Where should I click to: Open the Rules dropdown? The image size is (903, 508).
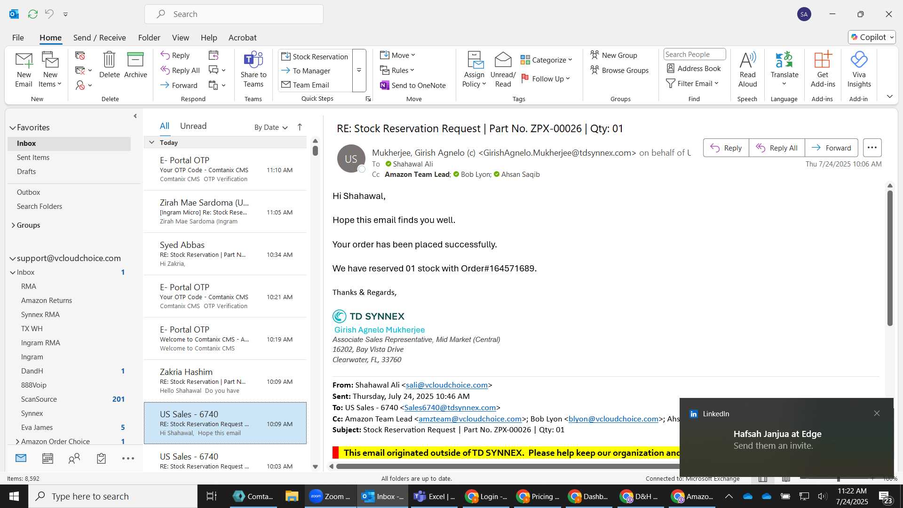[x=397, y=70]
